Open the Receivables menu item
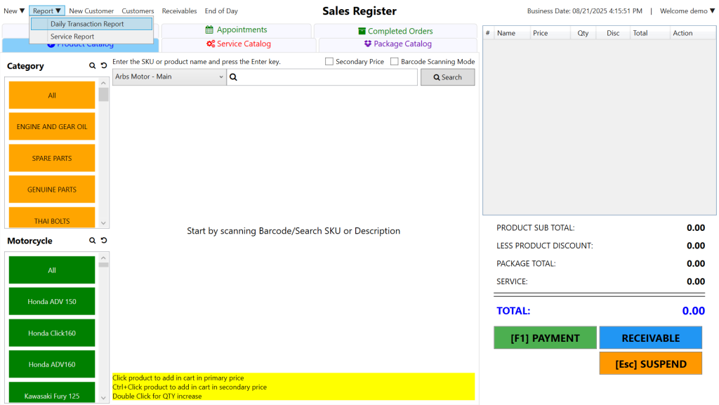The height and width of the screenshot is (405, 719). [179, 11]
